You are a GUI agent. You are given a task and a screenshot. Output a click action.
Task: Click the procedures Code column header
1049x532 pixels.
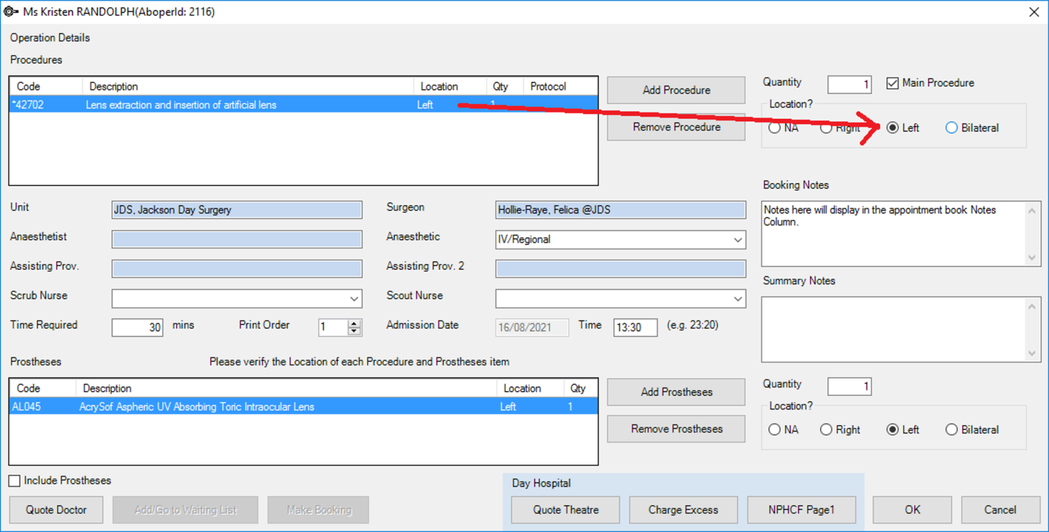coord(46,87)
